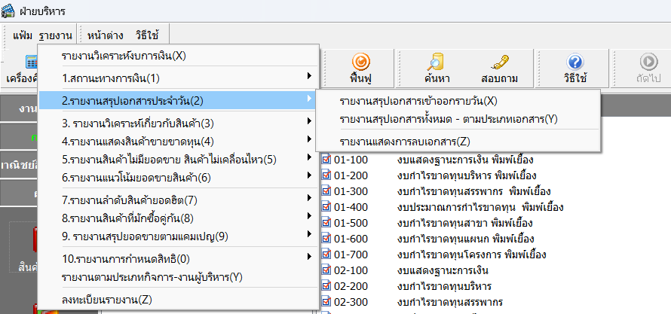Image resolution: width=671 pixels, height=314 pixels.
Task: Click ลงทะเบียนรายงาน(Z) menu entry
Action: [106, 299]
